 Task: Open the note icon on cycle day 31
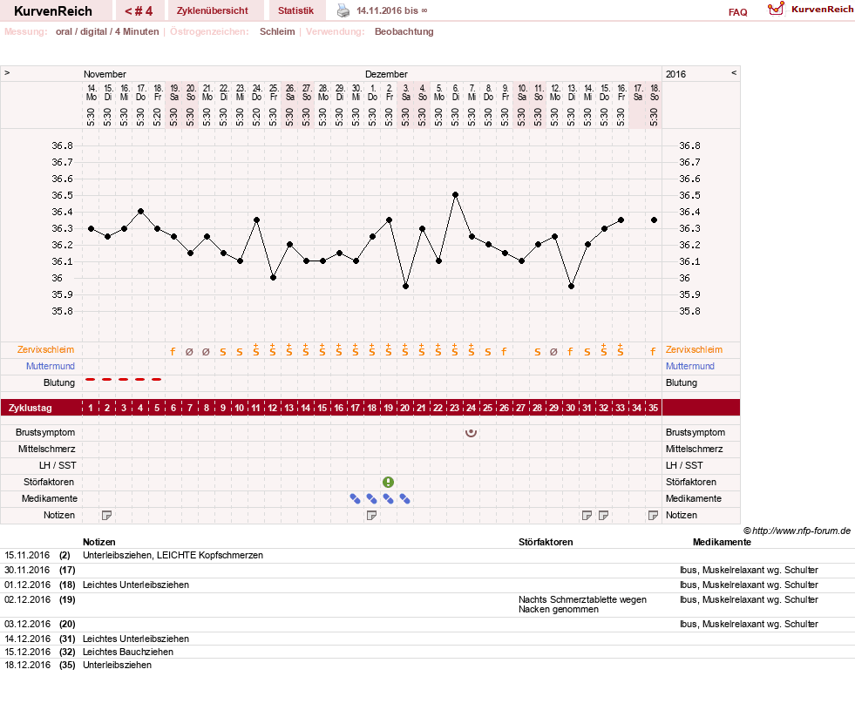click(x=587, y=515)
